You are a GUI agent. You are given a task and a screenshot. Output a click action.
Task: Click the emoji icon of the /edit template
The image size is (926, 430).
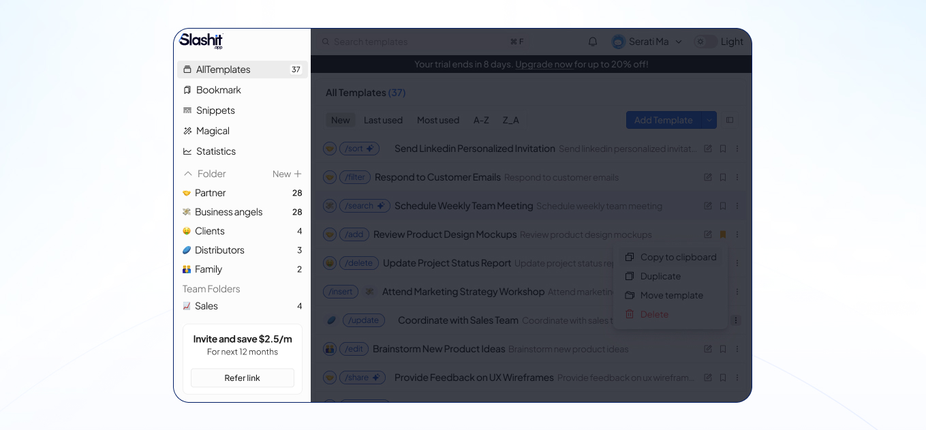(330, 349)
